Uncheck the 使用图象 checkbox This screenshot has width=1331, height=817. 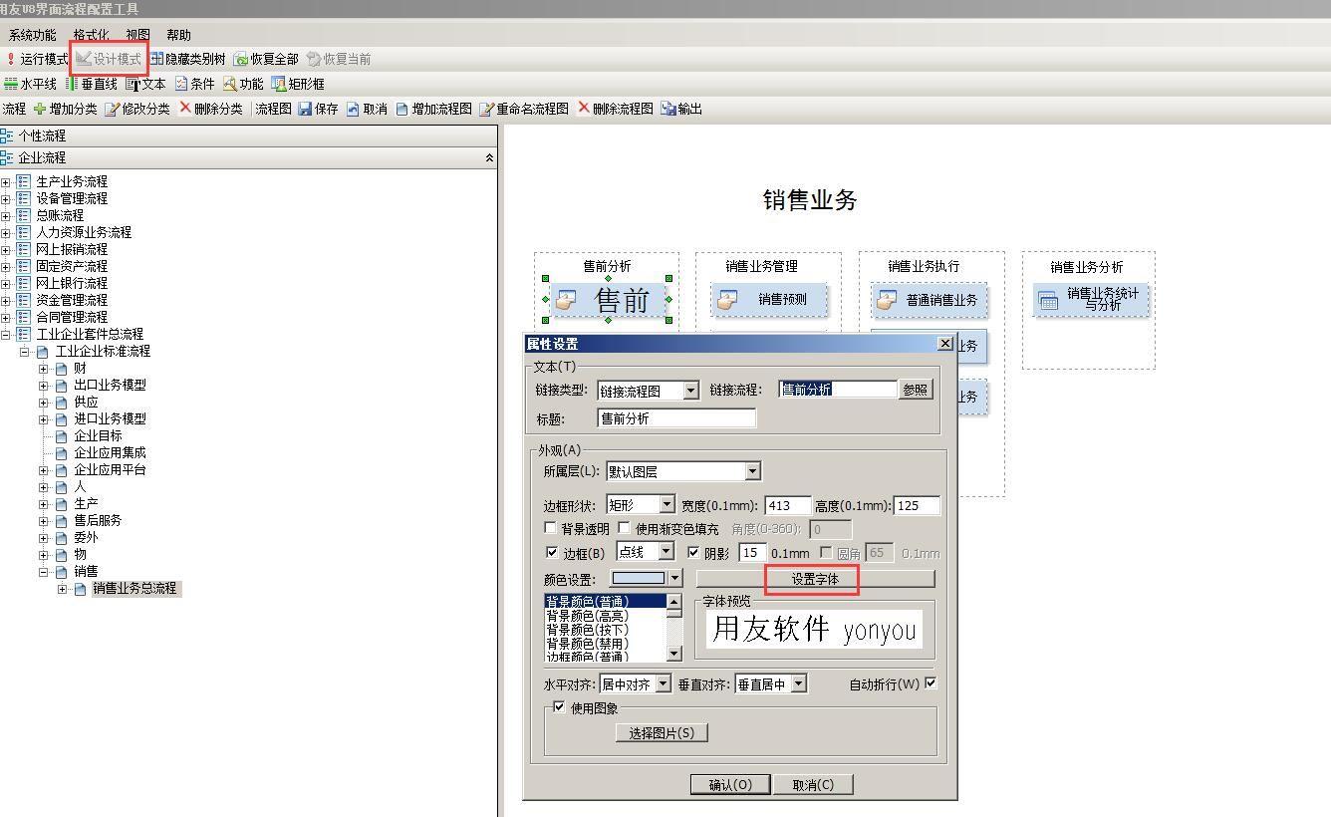559,707
